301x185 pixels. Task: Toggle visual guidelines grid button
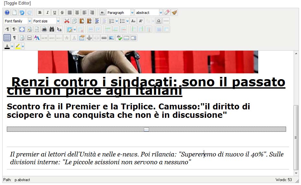[x=7, y=38]
